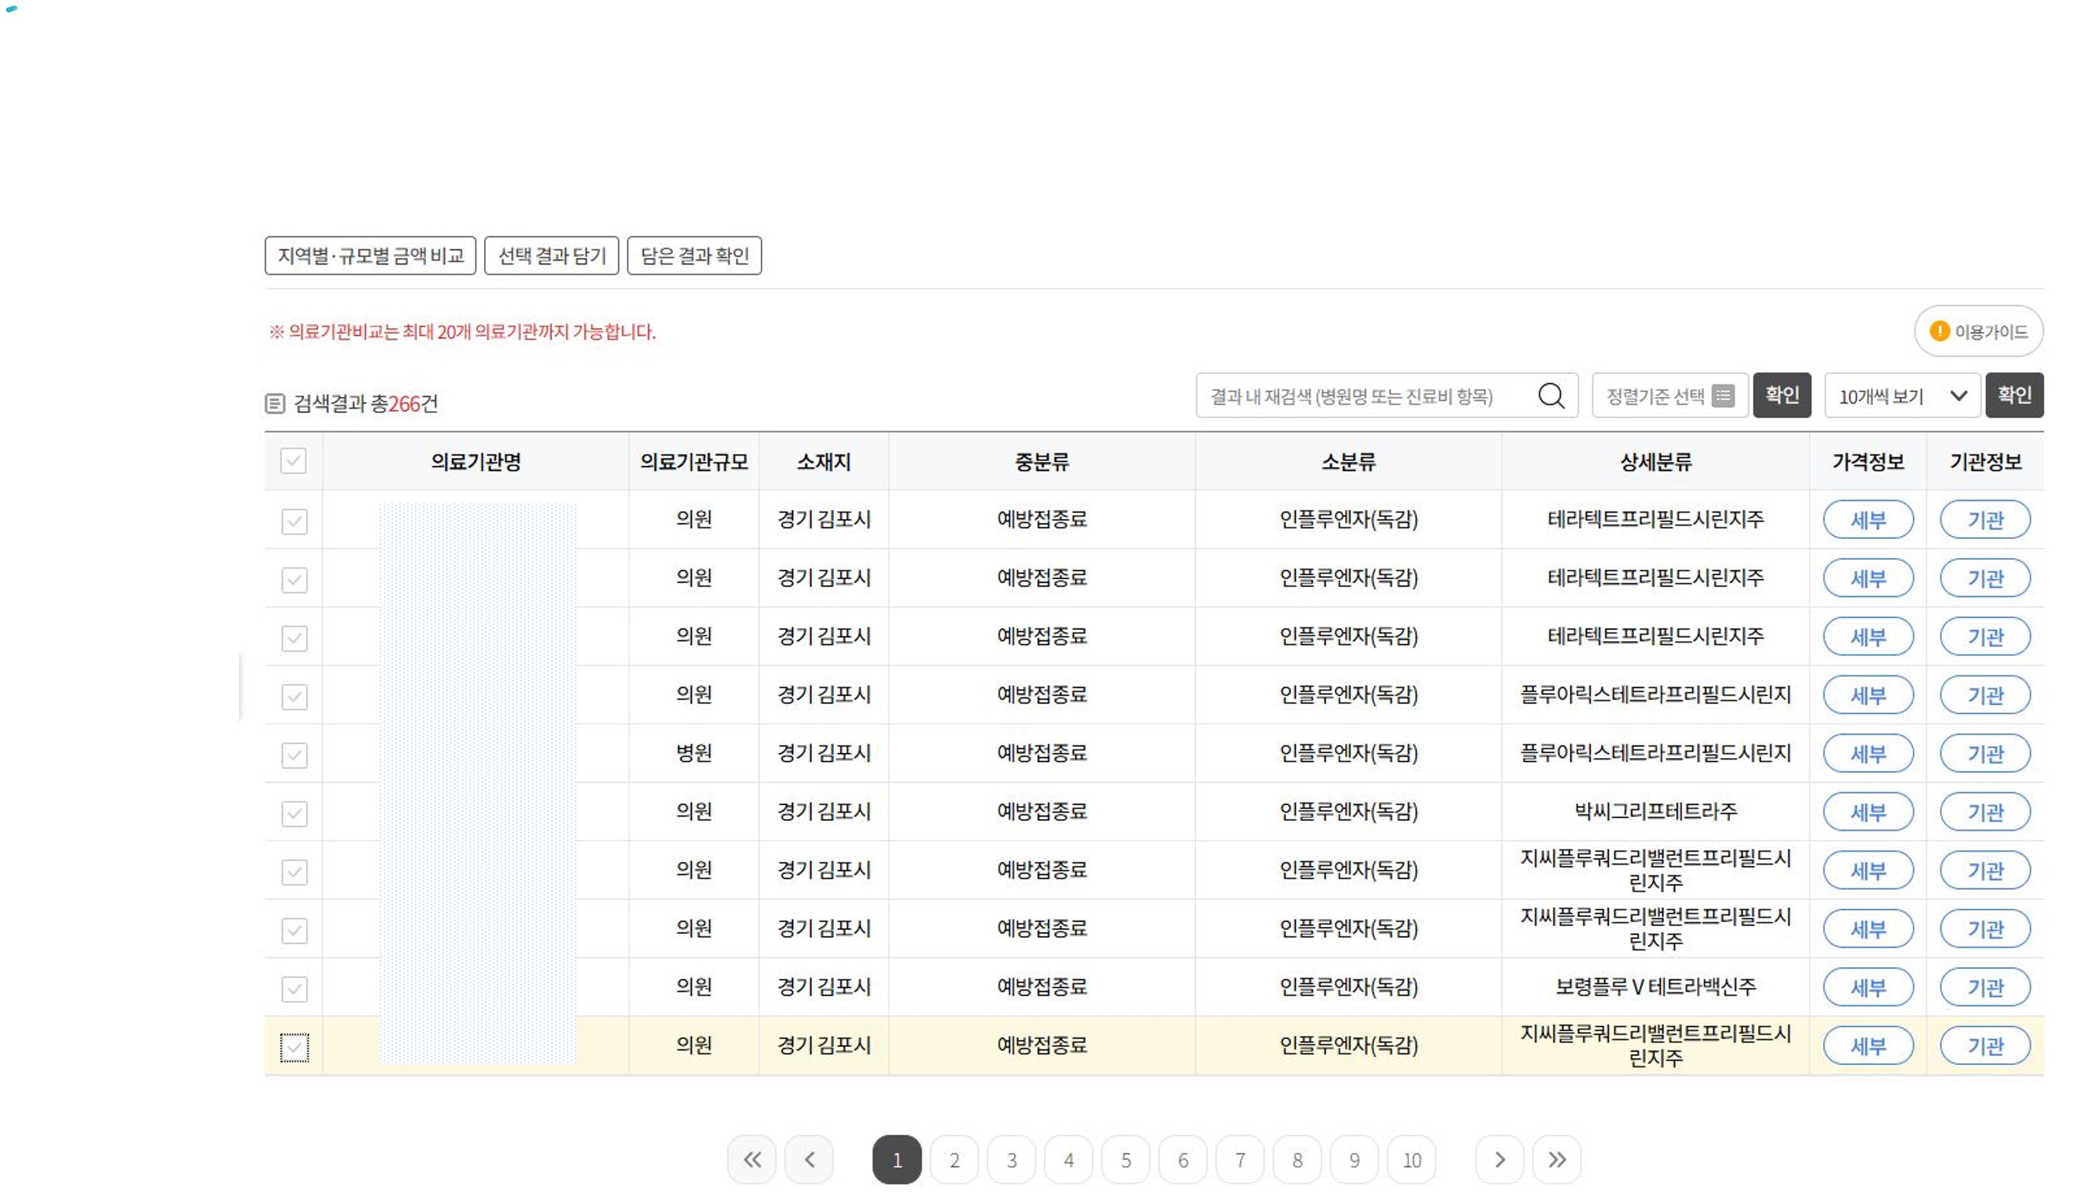Screen dimensions: 2074x1196
Task: Select page 5 in pagination
Action: (x=1125, y=1159)
